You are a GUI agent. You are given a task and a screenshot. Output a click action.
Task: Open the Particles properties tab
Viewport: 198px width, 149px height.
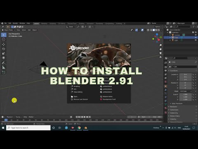[166, 94]
